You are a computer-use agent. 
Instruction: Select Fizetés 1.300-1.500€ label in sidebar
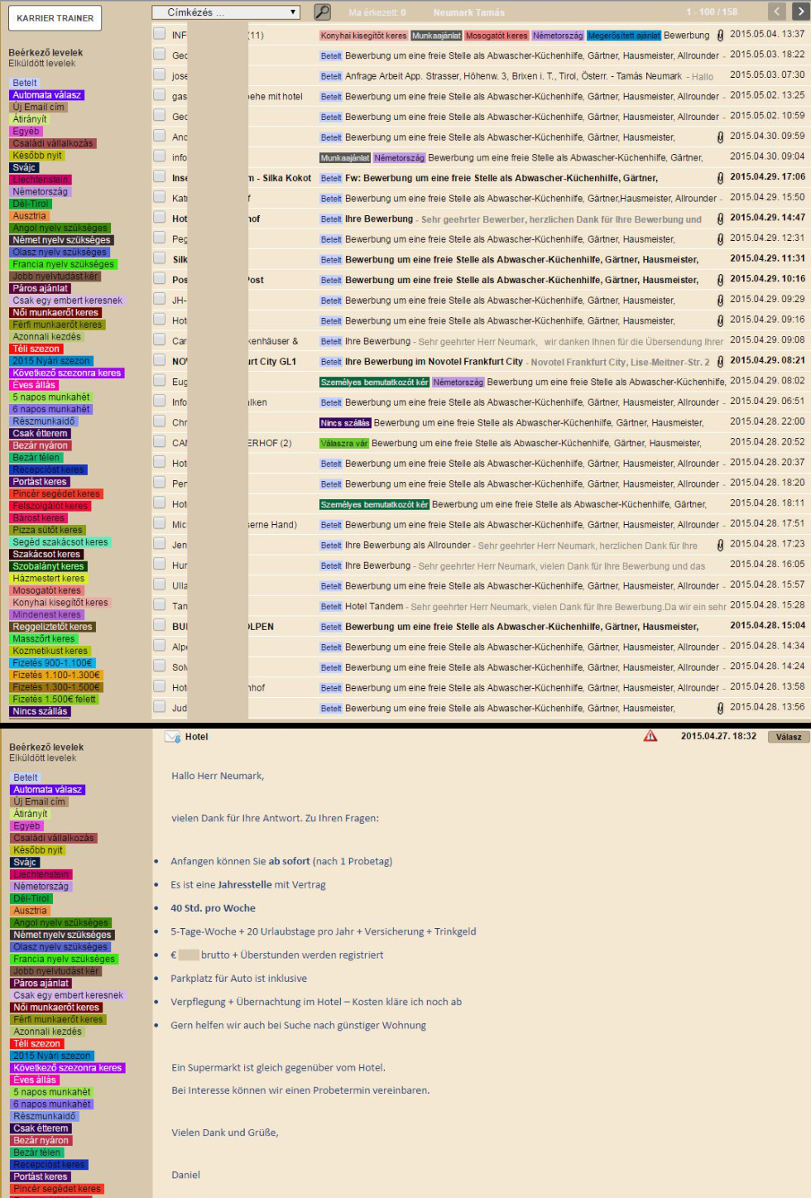(x=55, y=687)
